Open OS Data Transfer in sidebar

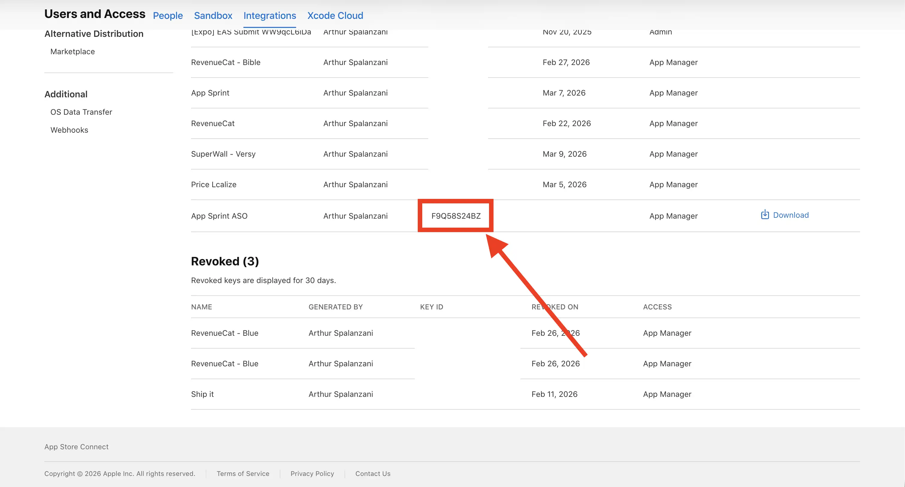click(81, 112)
